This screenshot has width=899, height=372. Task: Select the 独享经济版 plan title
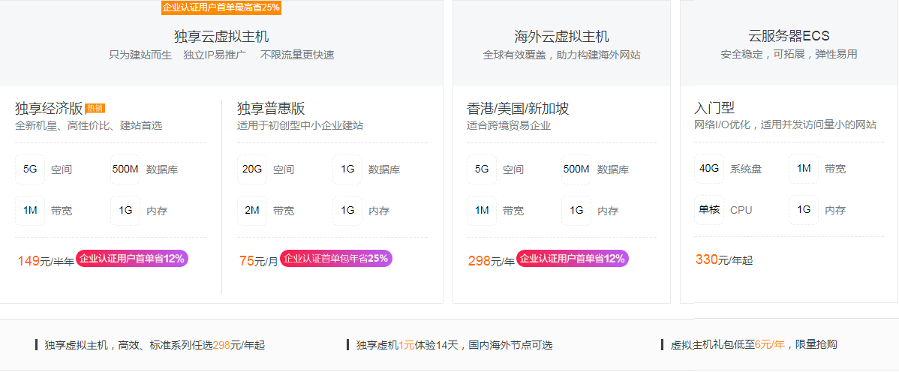[x=49, y=108]
